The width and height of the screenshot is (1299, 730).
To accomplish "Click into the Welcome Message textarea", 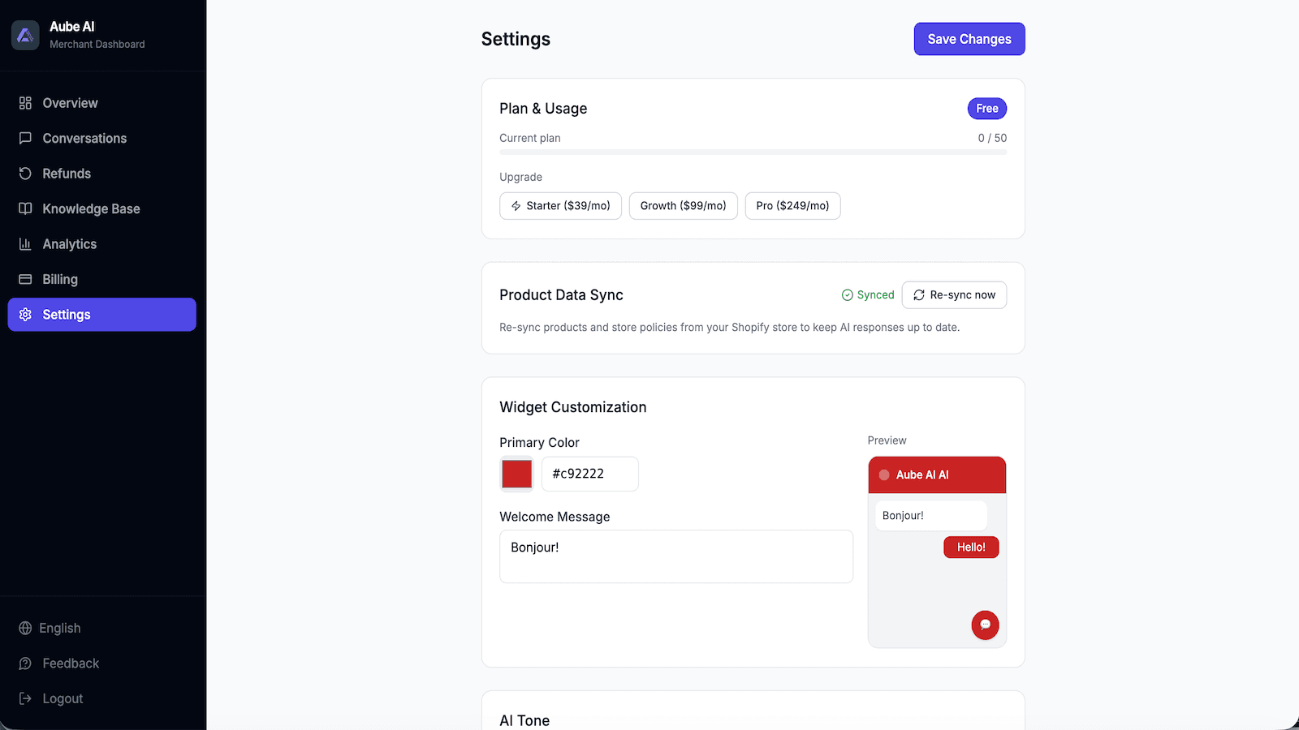I will [x=676, y=556].
